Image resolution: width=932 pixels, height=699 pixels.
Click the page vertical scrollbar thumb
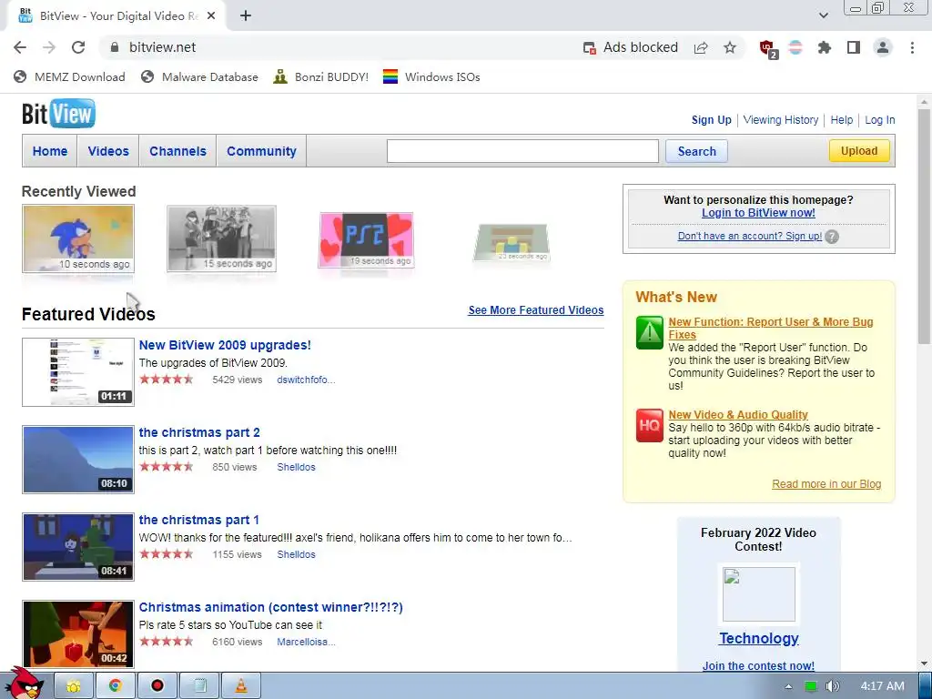click(x=924, y=226)
